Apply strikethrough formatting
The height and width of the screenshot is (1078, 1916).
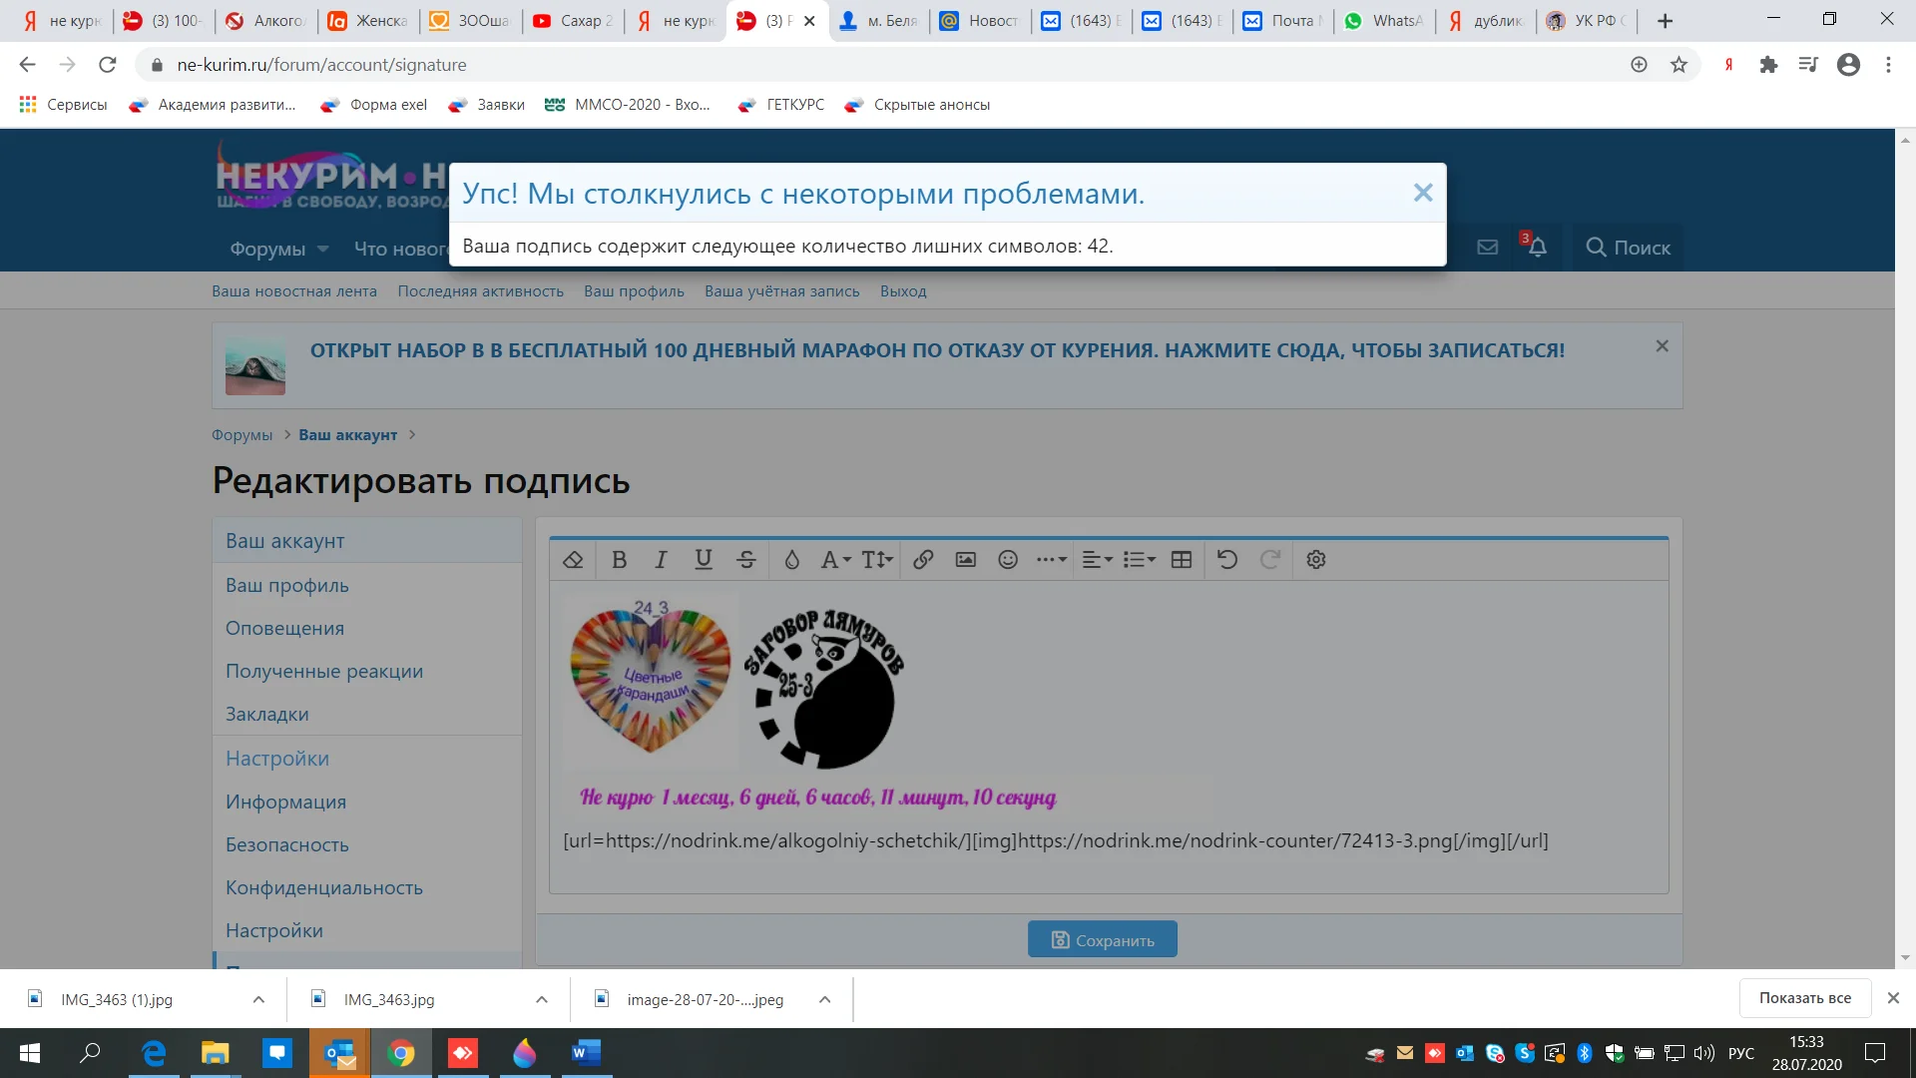click(746, 560)
